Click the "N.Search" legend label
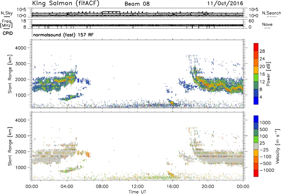 (271, 13)
